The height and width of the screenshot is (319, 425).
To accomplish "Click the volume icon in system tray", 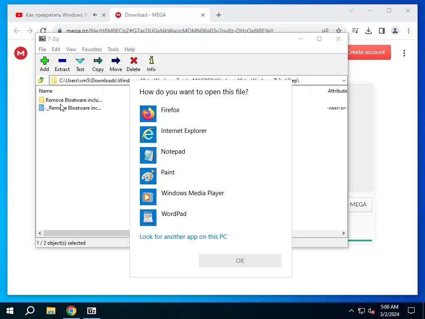I will point(371,311).
